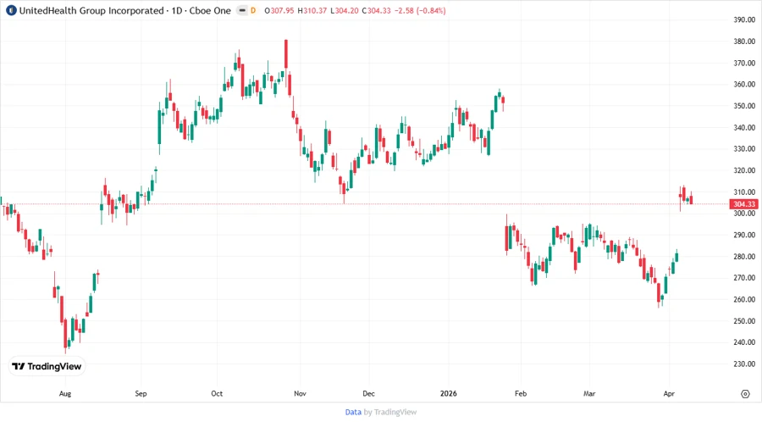
Task: Click the close value C304.33 in header
Action: point(376,10)
